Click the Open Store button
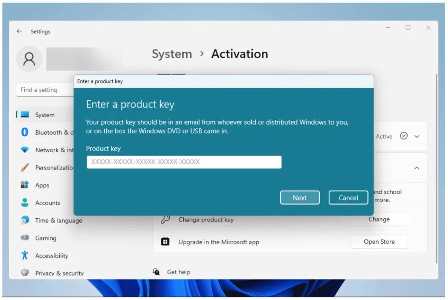Screen dimensions: 448x300 coord(379,241)
